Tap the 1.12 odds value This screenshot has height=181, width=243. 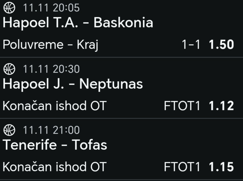221,106
